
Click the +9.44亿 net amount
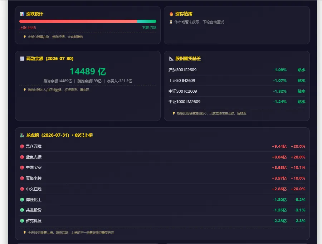click(279, 146)
